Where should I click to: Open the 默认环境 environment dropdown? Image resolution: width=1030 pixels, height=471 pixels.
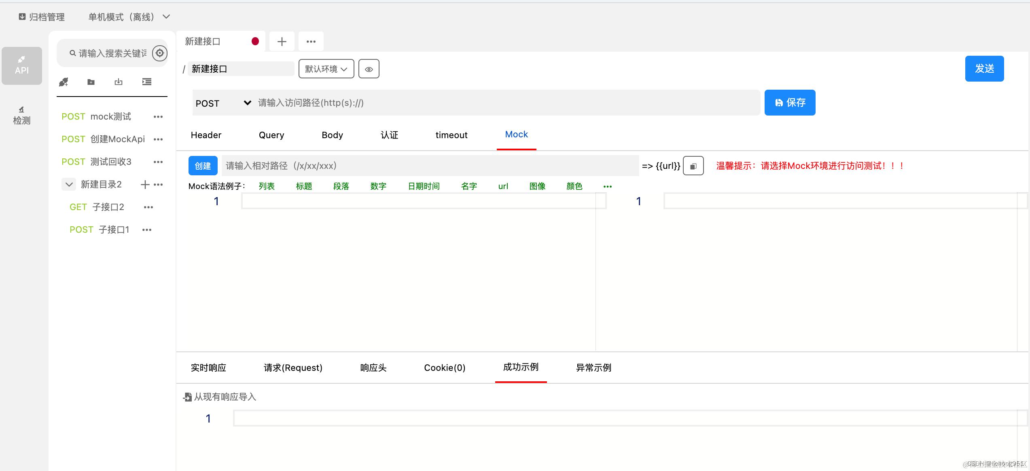point(326,69)
